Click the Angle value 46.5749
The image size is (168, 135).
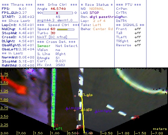(x=58, y=9)
